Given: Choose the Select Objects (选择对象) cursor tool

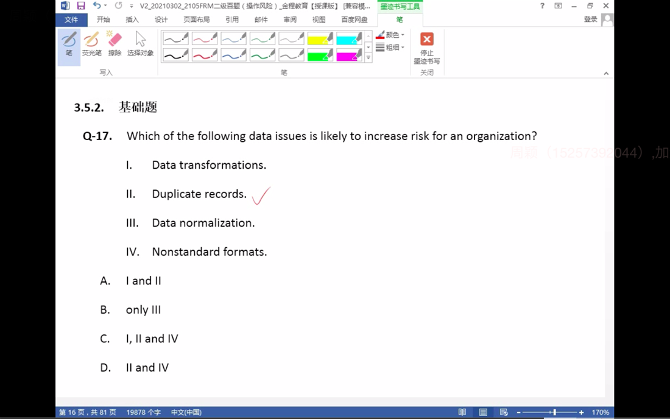Looking at the screenshot, I should (140, 44).
